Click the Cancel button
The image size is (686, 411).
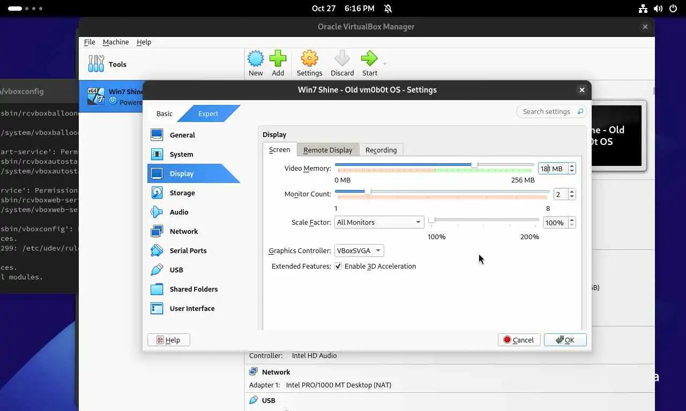coord(519,340)
